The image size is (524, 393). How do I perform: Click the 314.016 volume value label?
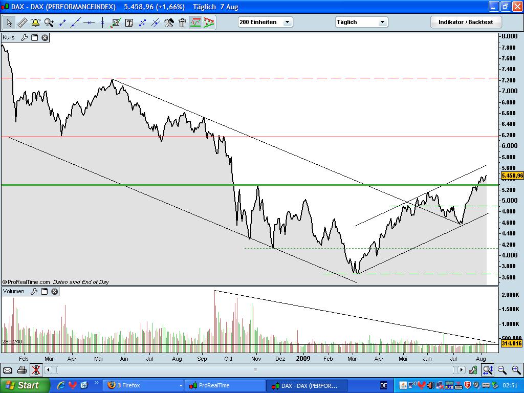511,343
